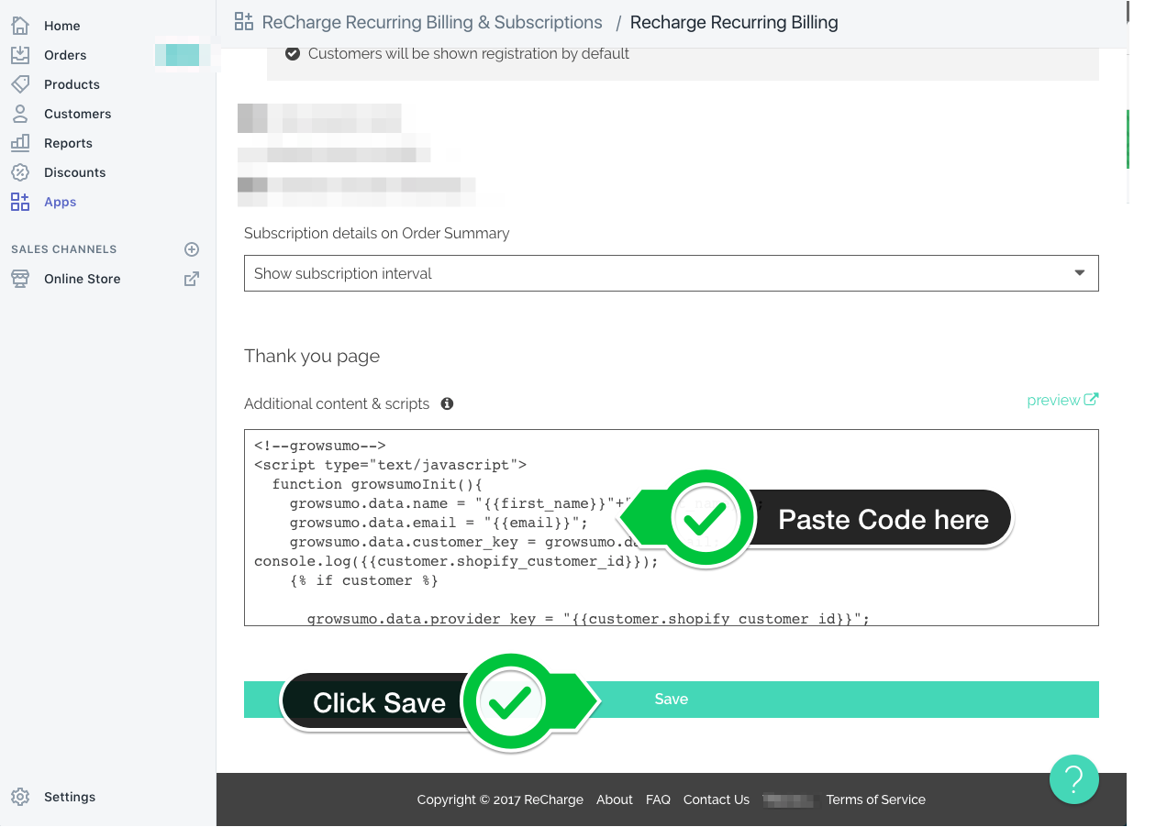Click 'Customers will be shown registration by default' text
The height and width of the screenshot is (827, 1167).
click(469, 54)
